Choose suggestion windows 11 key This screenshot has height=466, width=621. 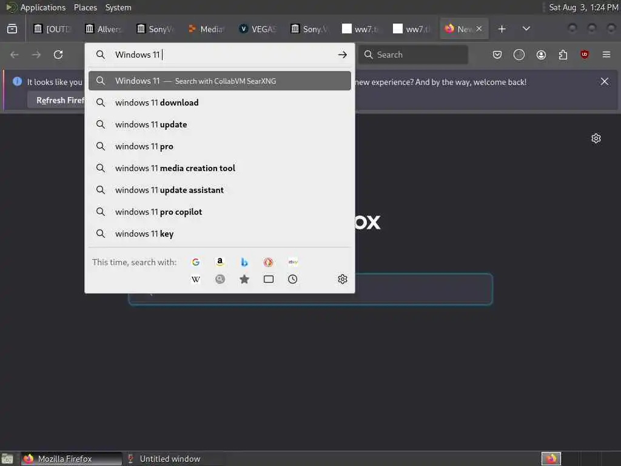tap(220, 234)
